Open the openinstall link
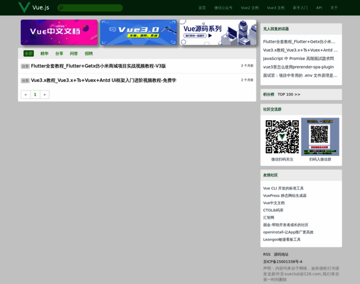This screenshot has height=284, width=360. (x=288, y=232)
